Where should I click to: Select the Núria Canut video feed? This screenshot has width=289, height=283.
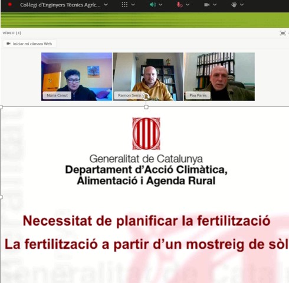(77, 76)
